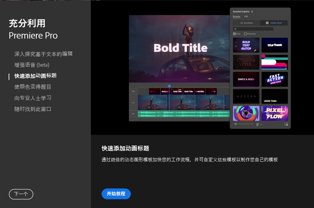Open the 使颜色变得醒目 topic
Image resolution: width=314 pixels, height=208 pixels.
click(x=32, y=87)
